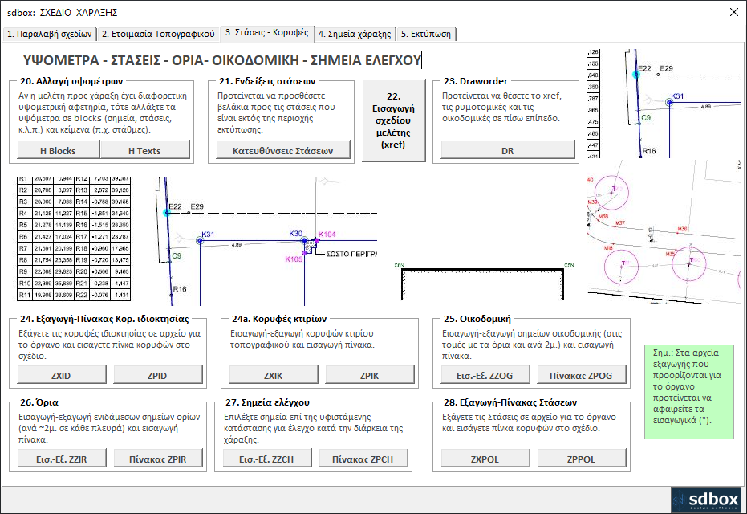The image size is (747, 514).
Task: Click Εισ.-Εξ. ZZIR button
Action: coord(62,459)
